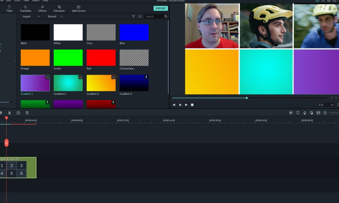Image resolution: width=339 pixels, height=203 pixels.
Task: Click the added-media icon on Gradient 3
Action: (x=113, y=77)
